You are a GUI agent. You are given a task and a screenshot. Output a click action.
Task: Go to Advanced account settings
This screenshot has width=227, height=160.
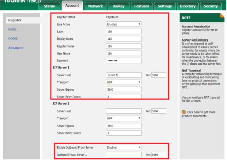pyautogui.click(x=16, y=48)
